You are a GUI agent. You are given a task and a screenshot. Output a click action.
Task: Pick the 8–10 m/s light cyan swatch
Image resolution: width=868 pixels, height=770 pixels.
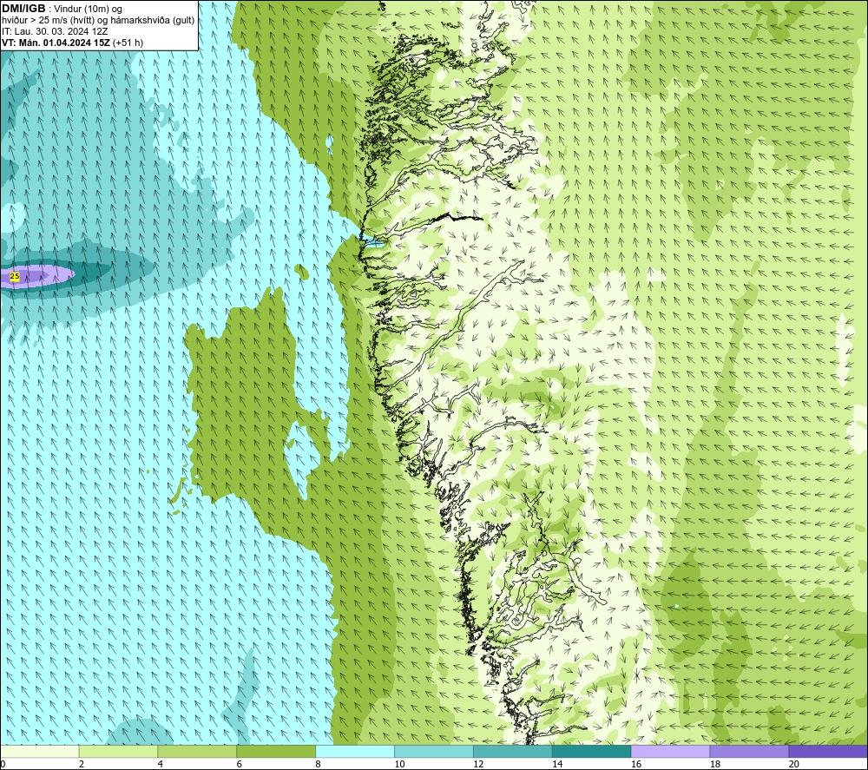(x=355, y=752)
